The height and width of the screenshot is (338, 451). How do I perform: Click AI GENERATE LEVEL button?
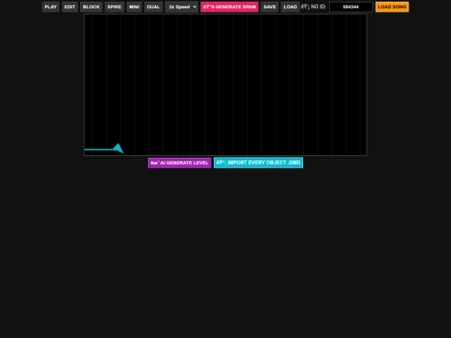click(180, 163)
